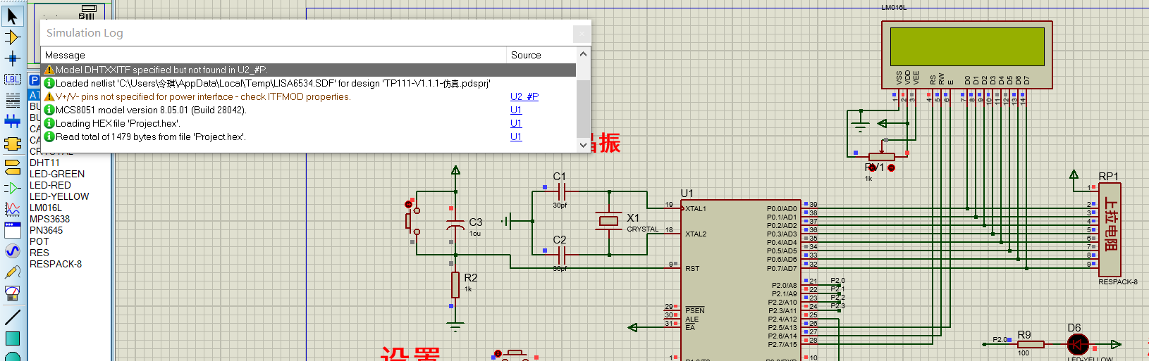The image size is (1149, 361).
Task: Choose Generator Mode sine wave tool
Action: 12,251
